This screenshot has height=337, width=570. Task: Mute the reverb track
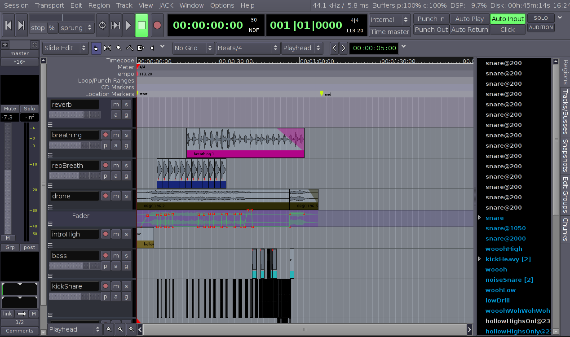[115, 104]
